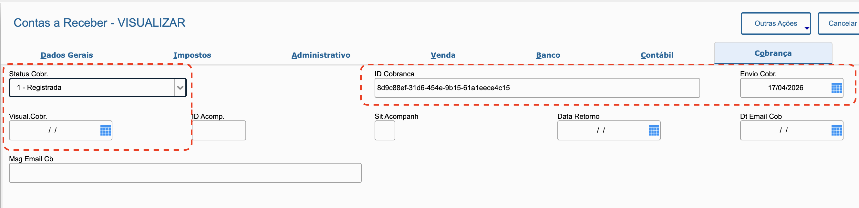Open the Contábil tab
The height and width of the screenshot is (208, 859).
point(657,55)
